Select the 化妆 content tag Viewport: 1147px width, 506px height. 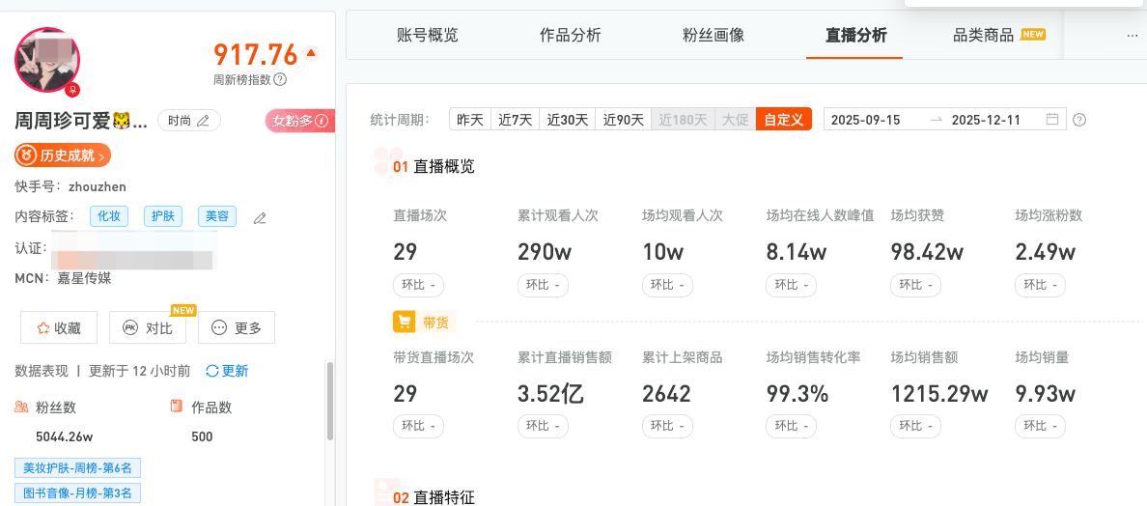coord(109,216)
